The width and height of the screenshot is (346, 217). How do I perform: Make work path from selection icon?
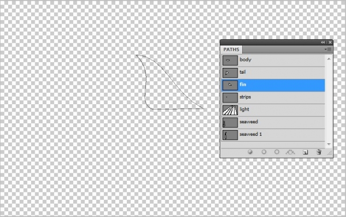pos(290,152)
